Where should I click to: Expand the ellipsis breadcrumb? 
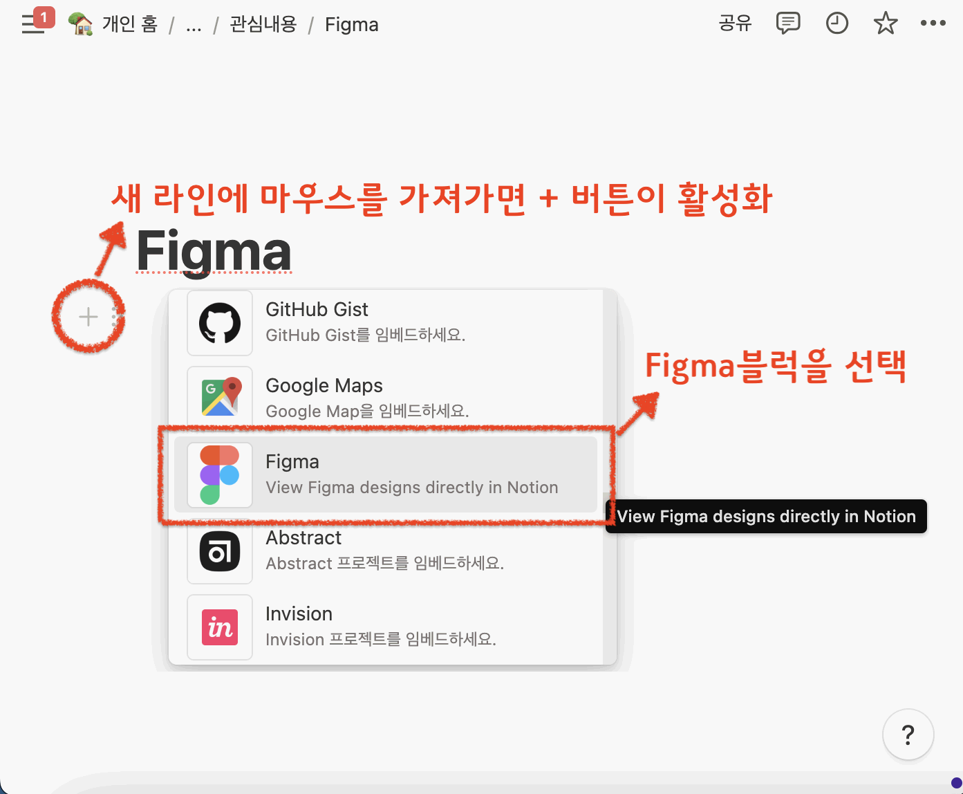tap(194, 25)
